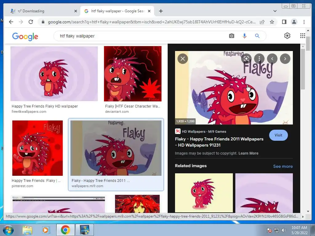
Task: Select the wallpapers.mi9.com Flaky thumbnail
Action: click(x=116, y=148)
